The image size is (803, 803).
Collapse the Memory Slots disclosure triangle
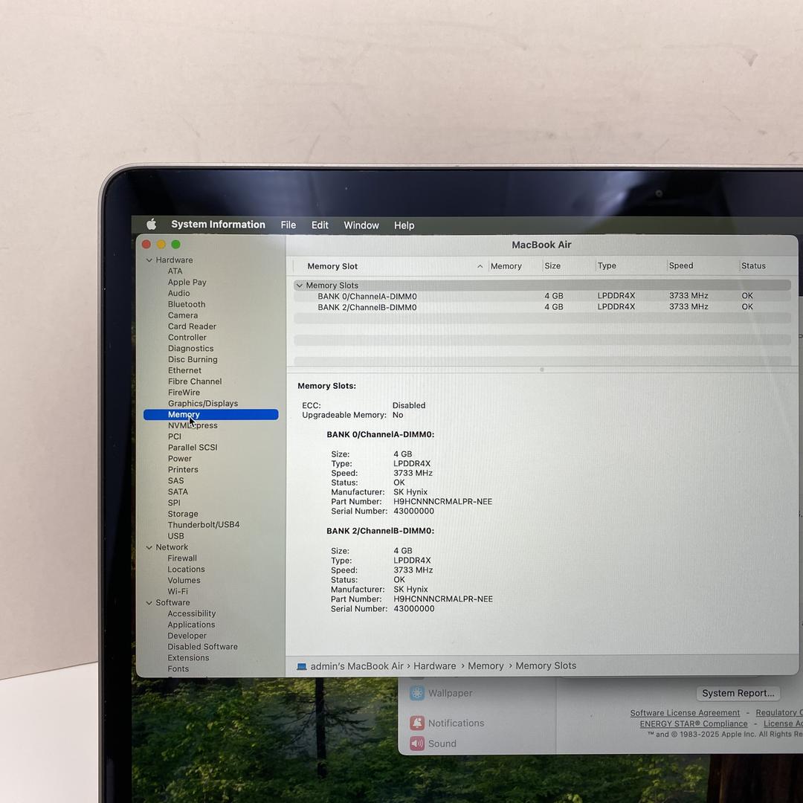[299, 286]
